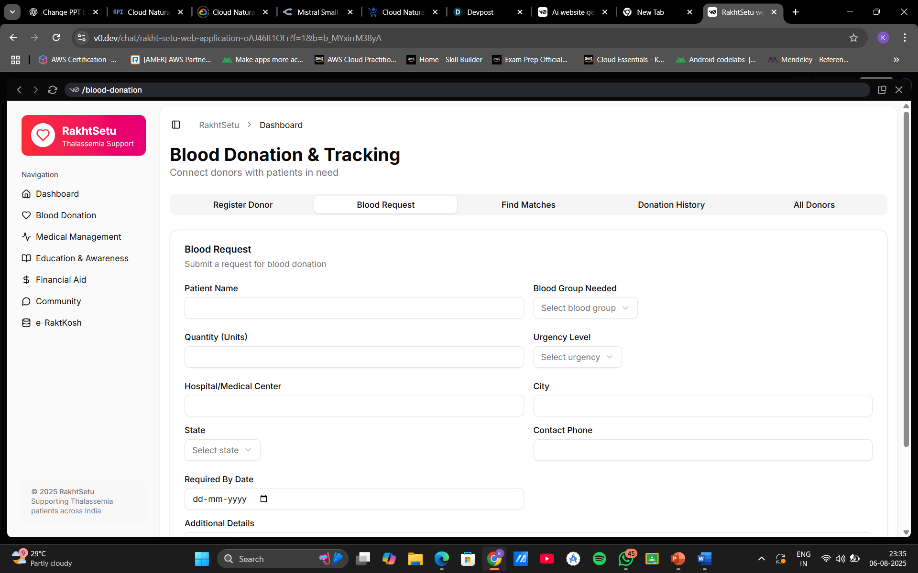Image resolution: width=918 pixels, height=573 pixels.
Task: Open Medical Management in the sidebar
Action: click(78, 237)
